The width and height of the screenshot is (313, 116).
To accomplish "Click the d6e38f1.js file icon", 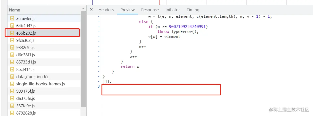I will click(12, 55).
